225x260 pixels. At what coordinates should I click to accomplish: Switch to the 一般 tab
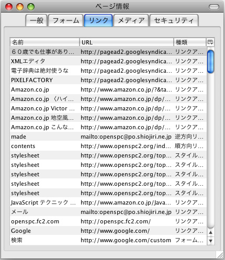pyautogui.click(x=37, y=20)
